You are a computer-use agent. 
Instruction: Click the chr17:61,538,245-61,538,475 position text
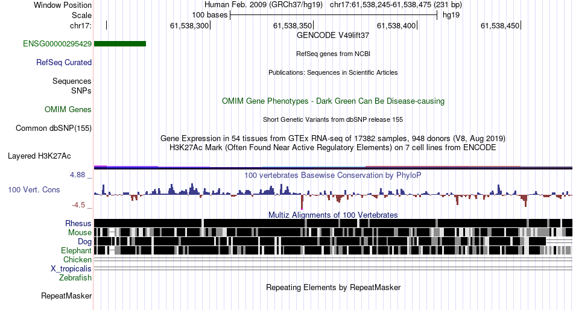(396, 5)
